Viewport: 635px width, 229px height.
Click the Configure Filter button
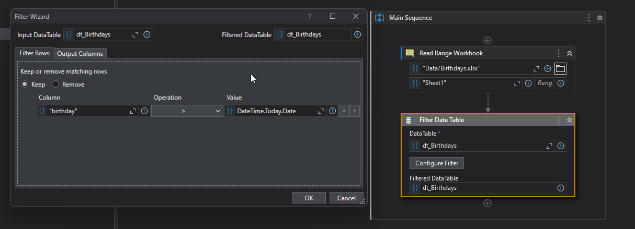[436, 163]
